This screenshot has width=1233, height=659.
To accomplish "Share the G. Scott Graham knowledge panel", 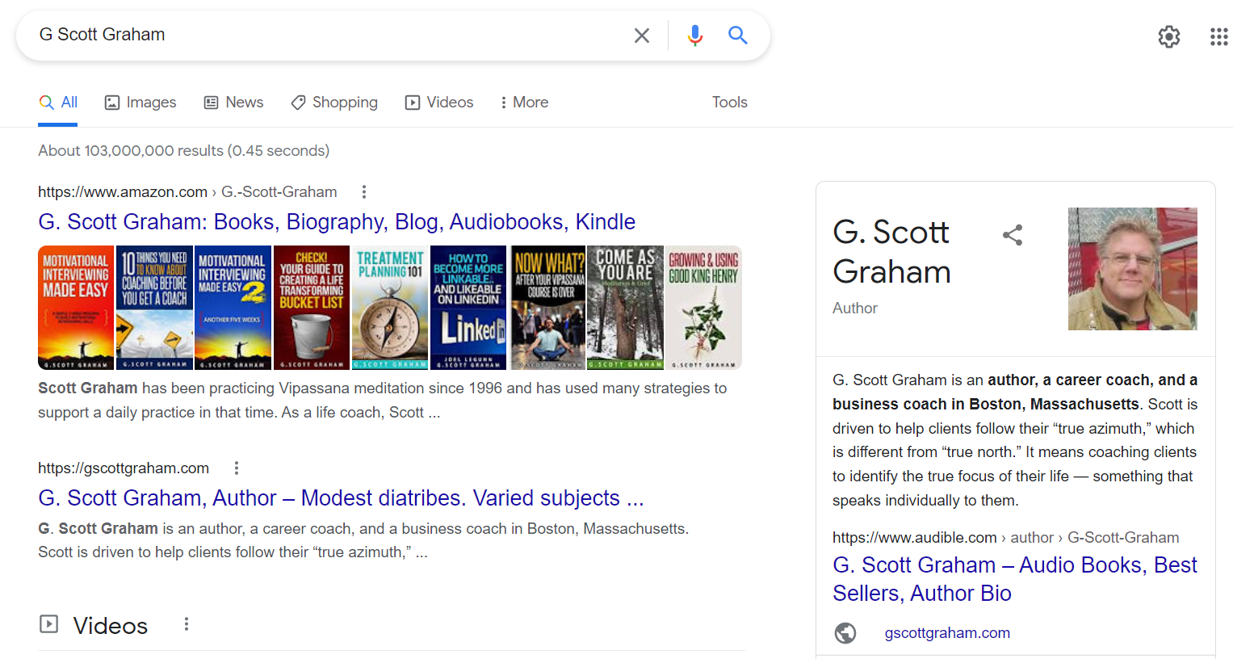I will [x=1013, y=235].
